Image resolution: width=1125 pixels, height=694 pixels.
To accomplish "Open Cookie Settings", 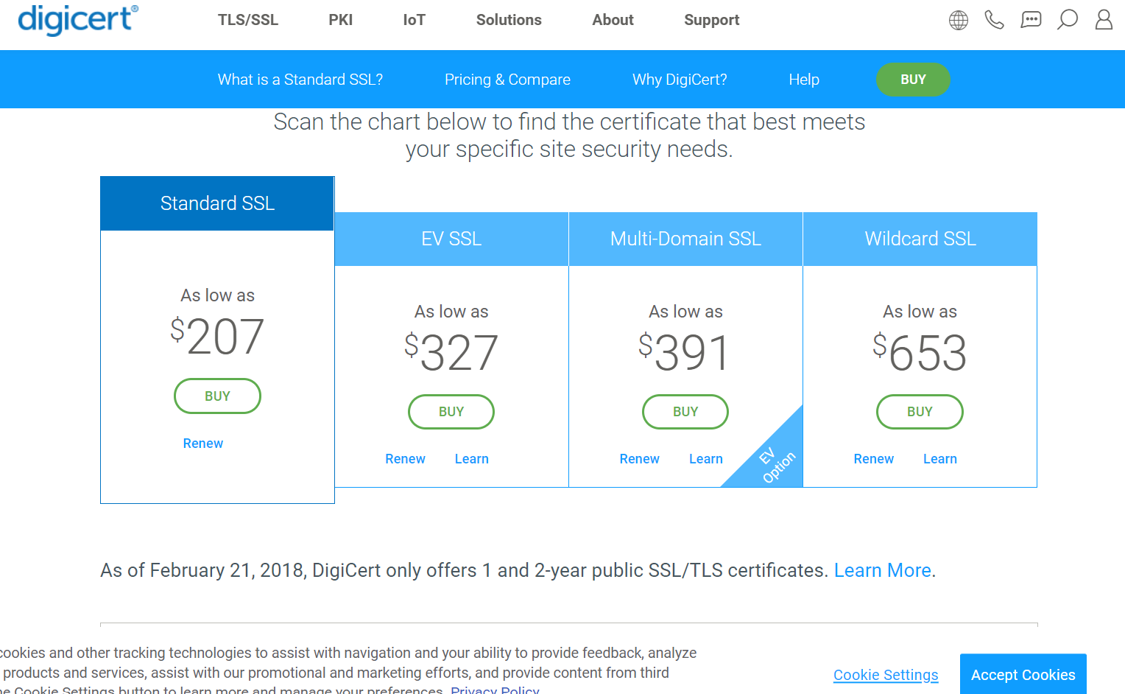I will tap(886, 675).
